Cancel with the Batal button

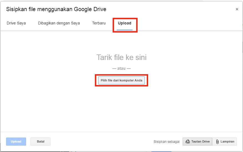tap(40, 142)
